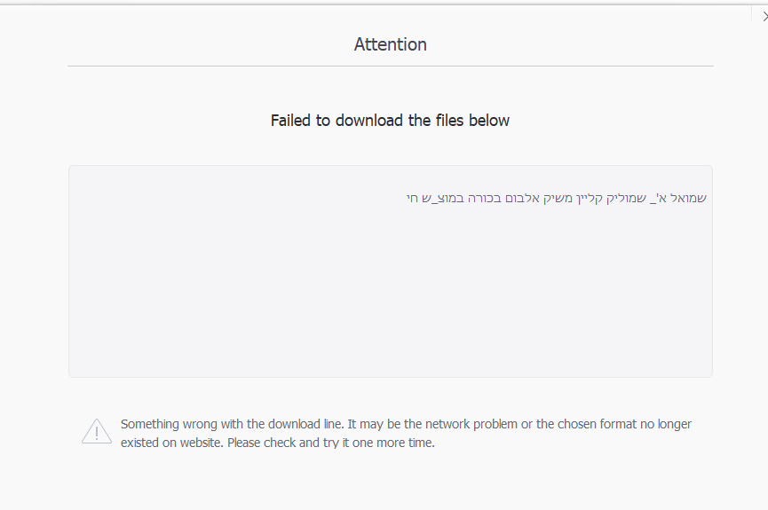
Task: Click the Failed to download heading
Action: pyautogui.click(x=390, y=120)
